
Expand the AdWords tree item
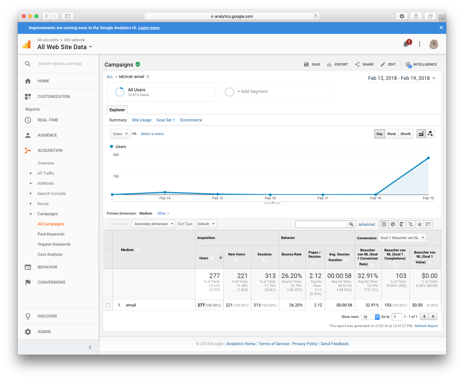coord(31,184)
